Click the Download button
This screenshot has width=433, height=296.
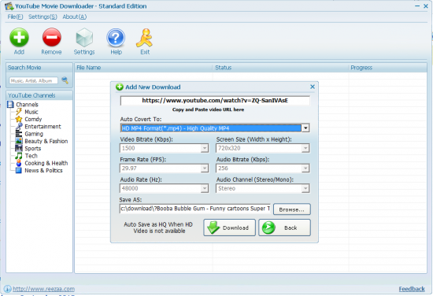[229, 228]
